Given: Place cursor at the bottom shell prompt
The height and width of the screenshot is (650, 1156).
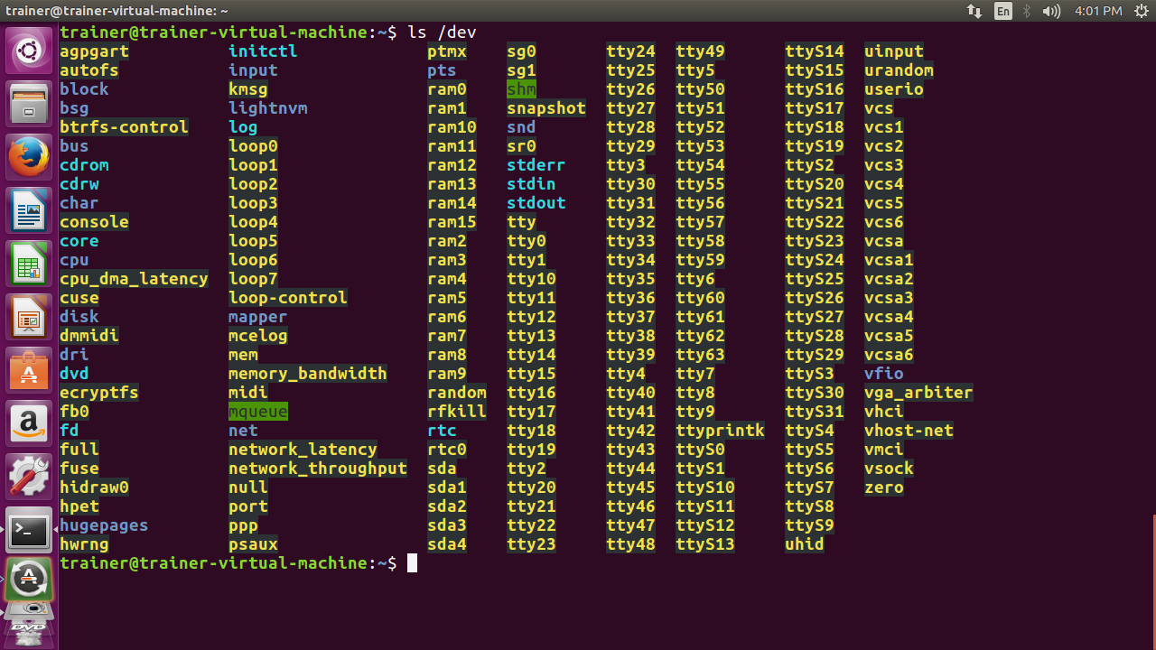Looking at the screenshot, I should coord(412,563).
